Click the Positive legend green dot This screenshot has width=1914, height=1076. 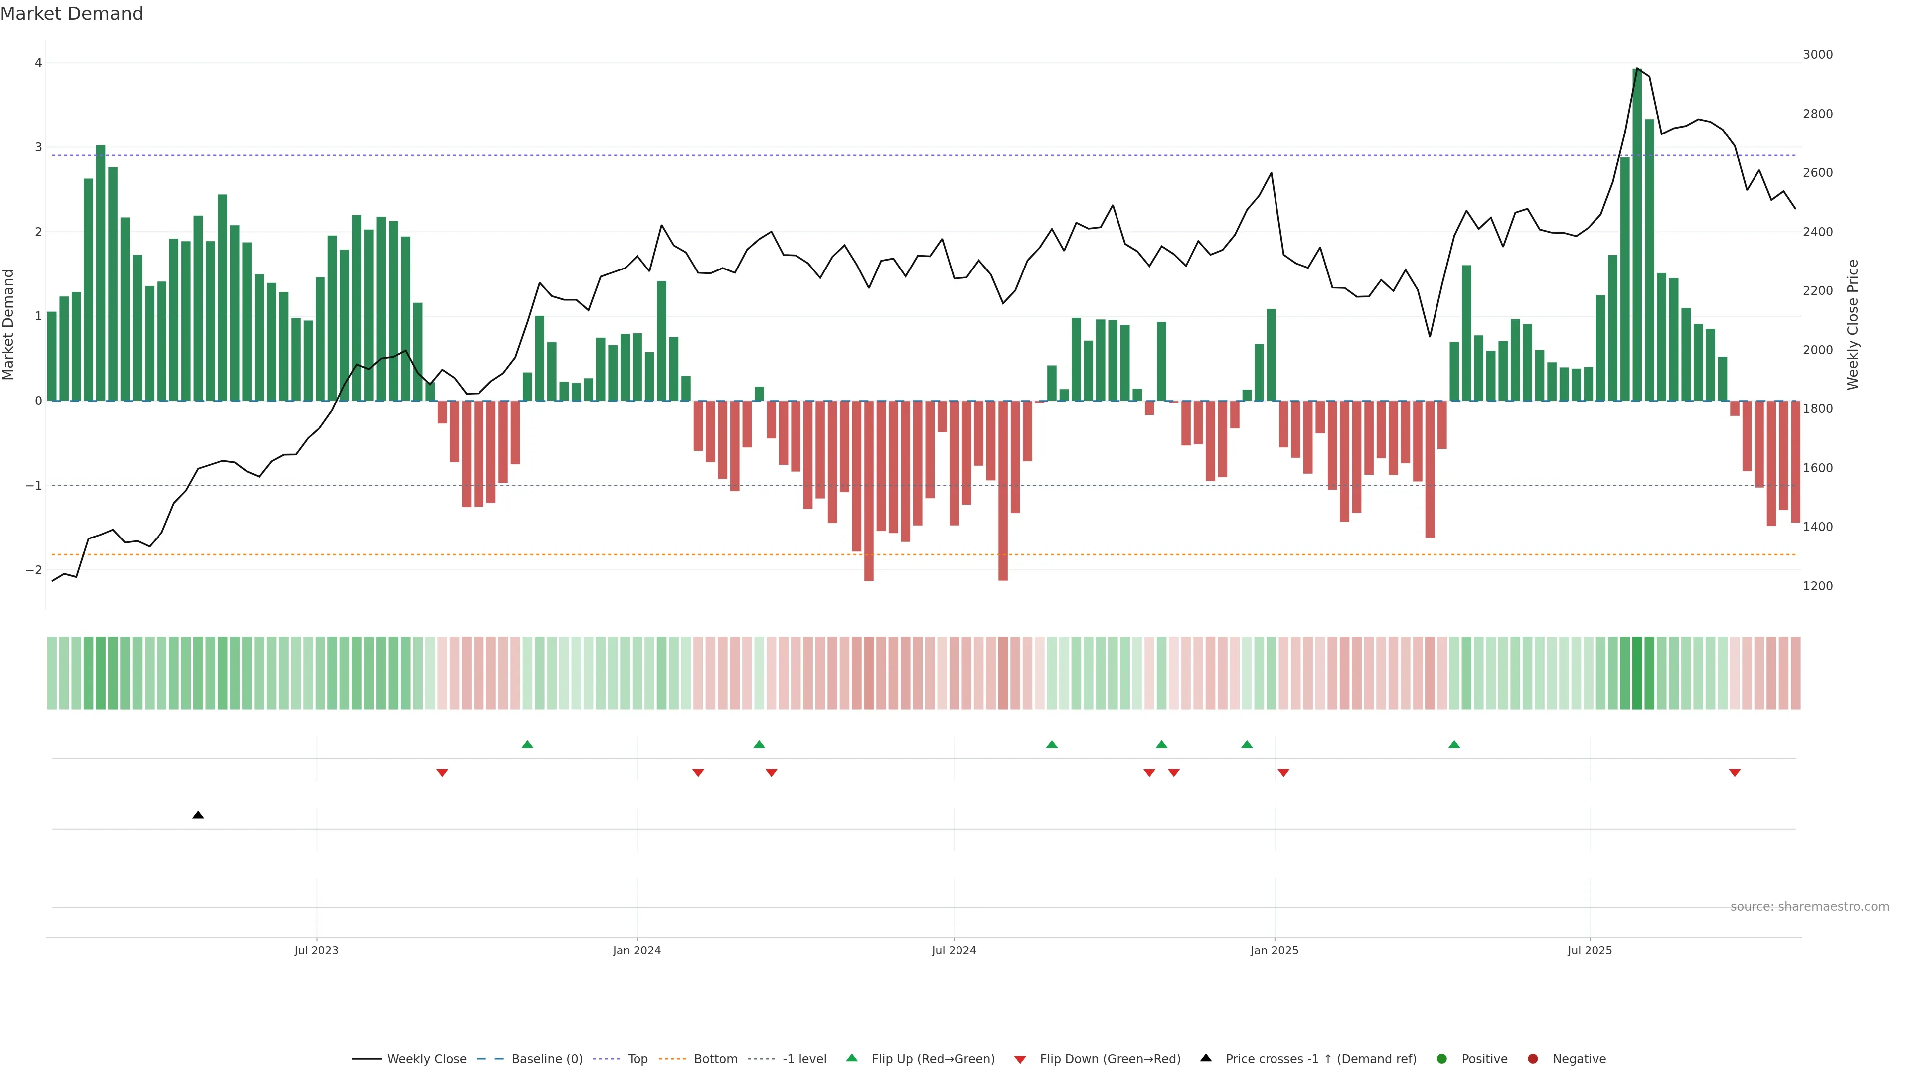1442,1059
